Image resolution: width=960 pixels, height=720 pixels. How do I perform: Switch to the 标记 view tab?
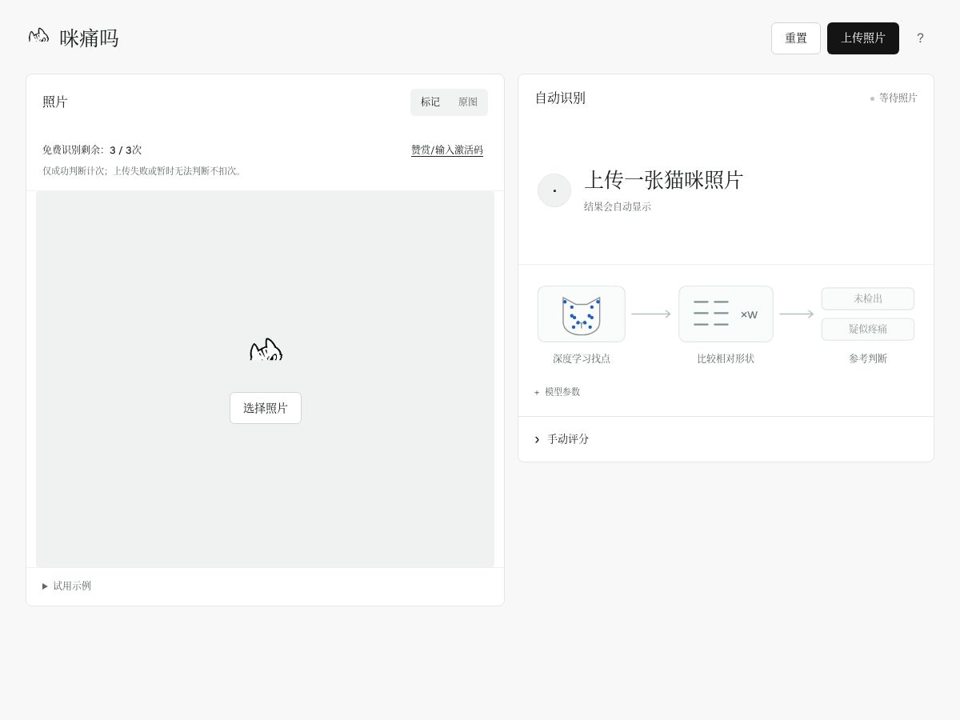[430, 102]
